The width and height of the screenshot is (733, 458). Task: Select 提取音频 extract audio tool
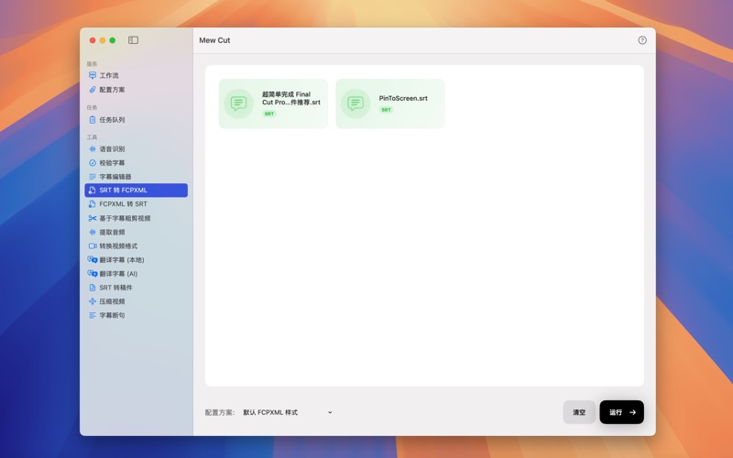pyautogui.click(x=112, y=232)
